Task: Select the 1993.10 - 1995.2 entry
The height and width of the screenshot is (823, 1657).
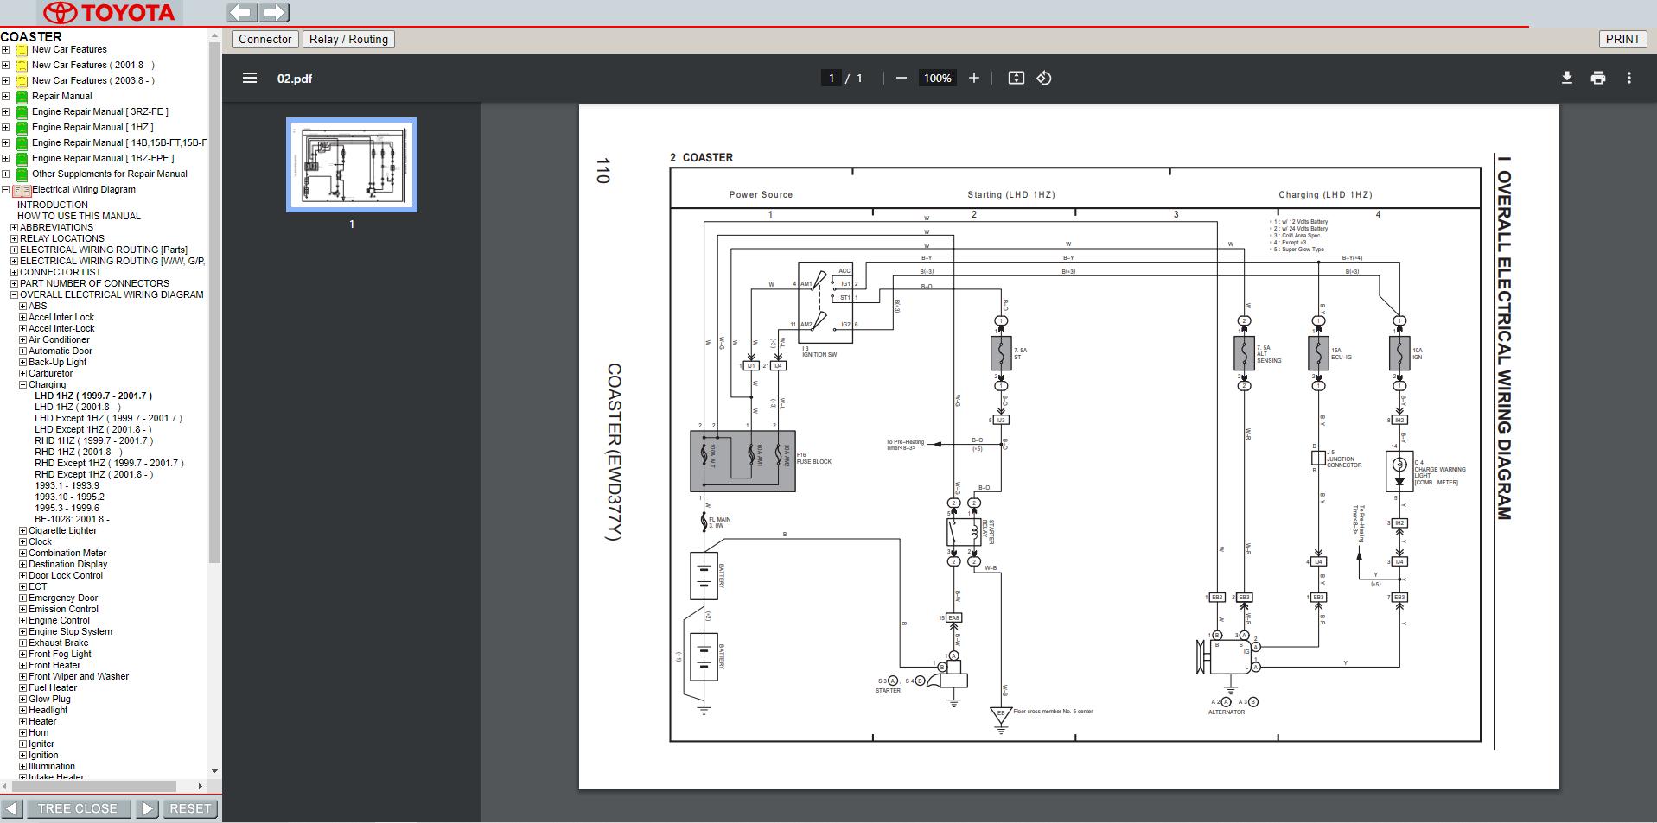Action: pyautogui.click(x=69, y=497)
